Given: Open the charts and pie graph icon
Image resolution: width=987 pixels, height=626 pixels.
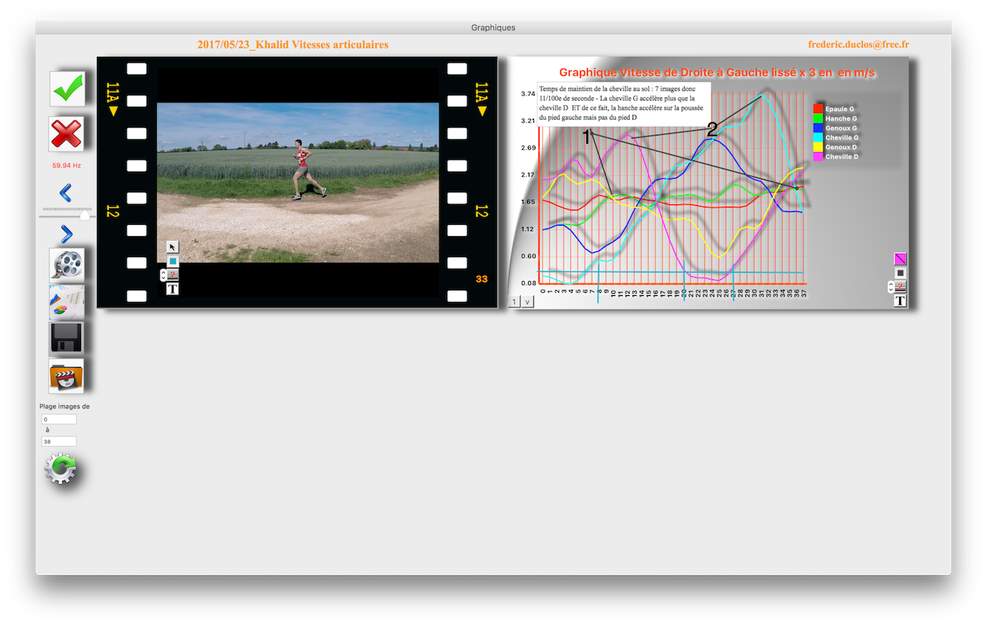Looking at the screenshot, I should [67, 302].
